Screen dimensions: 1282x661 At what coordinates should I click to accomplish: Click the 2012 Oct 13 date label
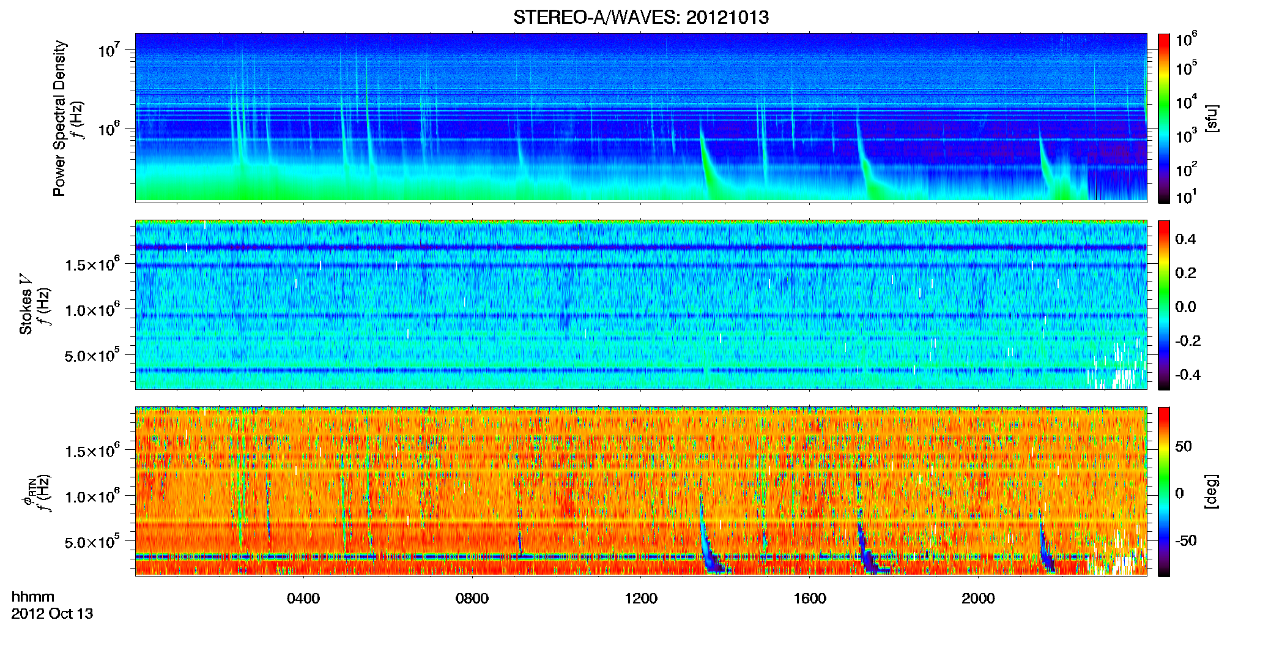52,613
